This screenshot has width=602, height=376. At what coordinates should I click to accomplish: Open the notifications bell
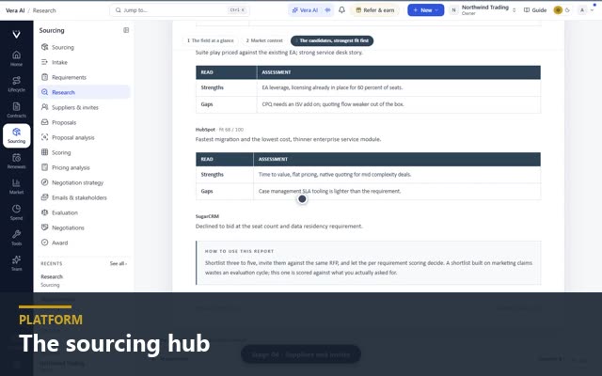(x=341, y=10)
